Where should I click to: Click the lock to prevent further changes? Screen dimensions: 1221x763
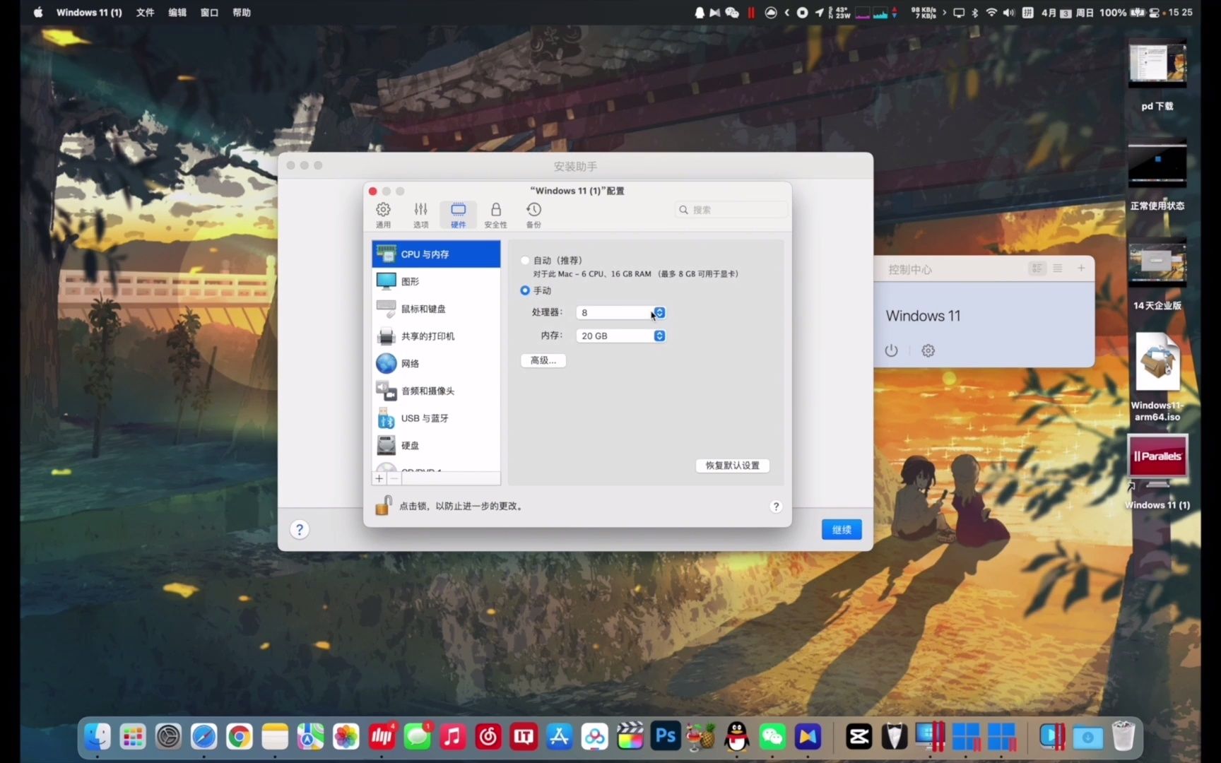[383, 506]
